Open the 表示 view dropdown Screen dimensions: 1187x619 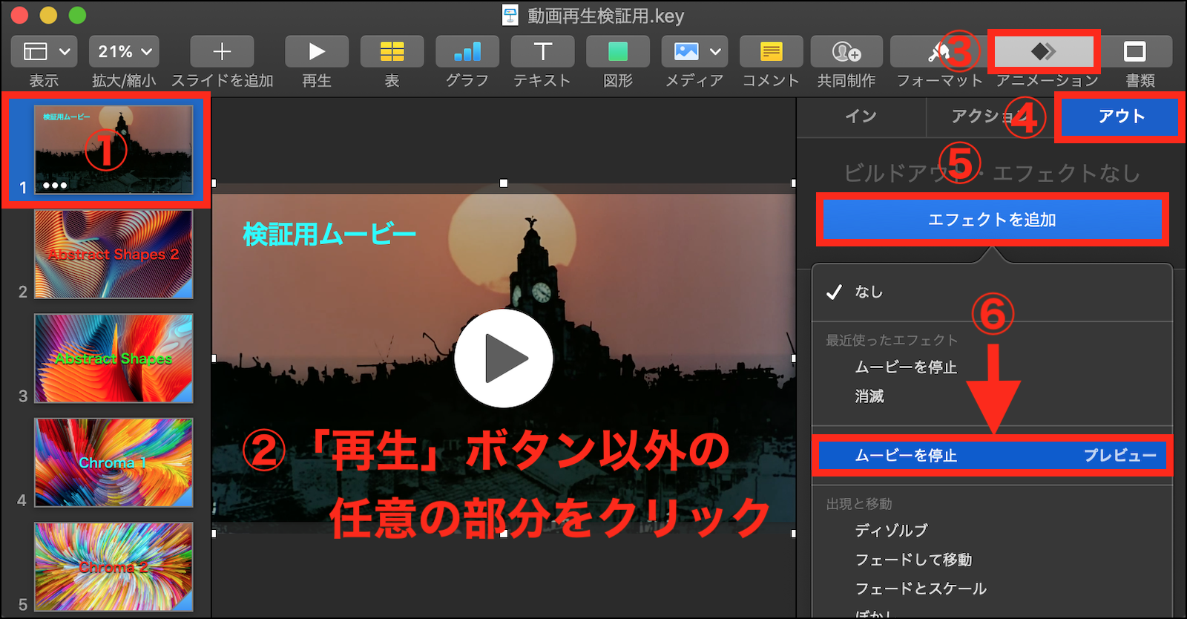(x=44, y=51)
